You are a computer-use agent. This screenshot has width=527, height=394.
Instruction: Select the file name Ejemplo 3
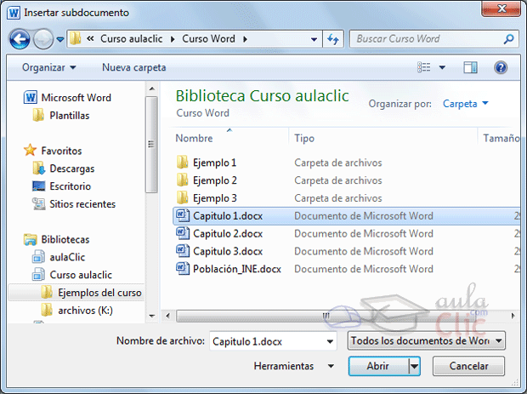coord(215,198)
